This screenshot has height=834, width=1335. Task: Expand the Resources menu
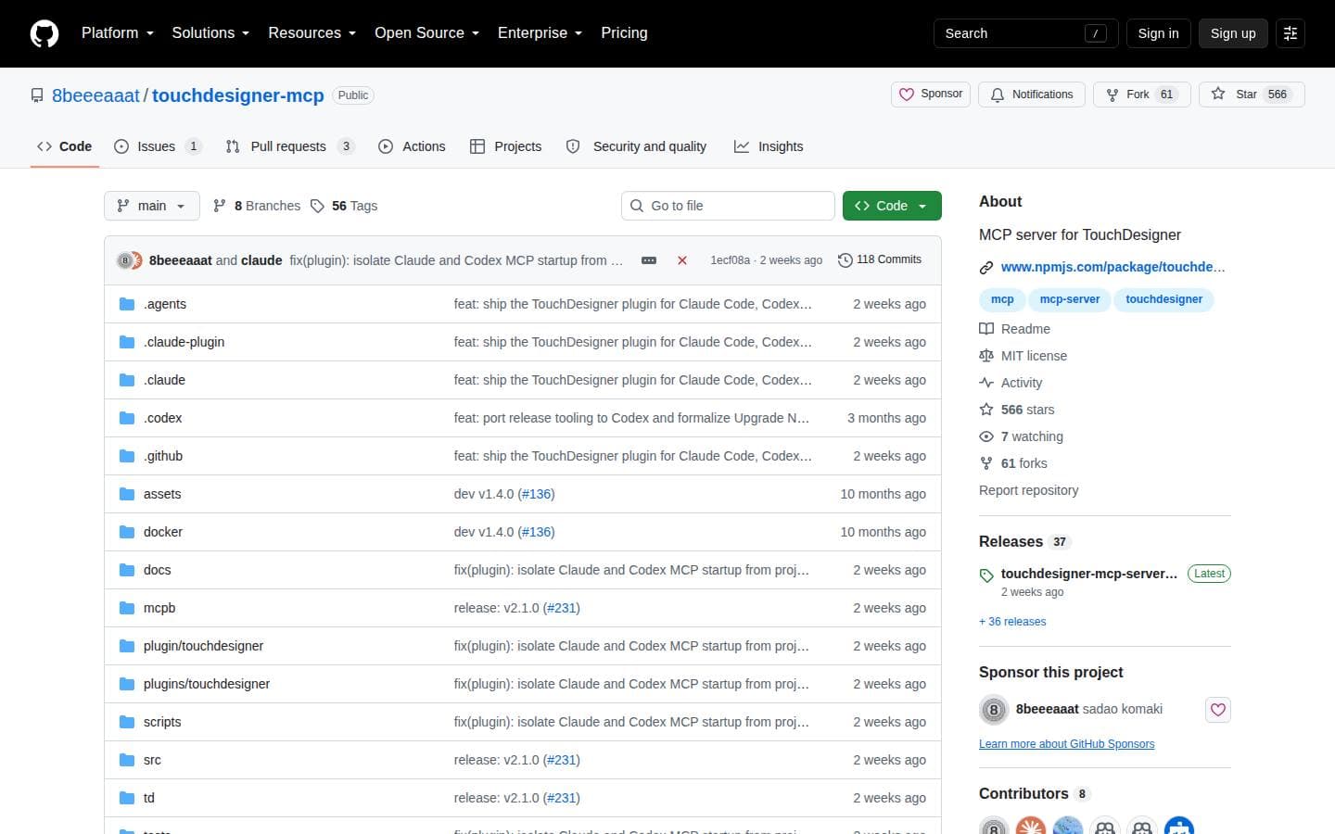click(312, 33)
